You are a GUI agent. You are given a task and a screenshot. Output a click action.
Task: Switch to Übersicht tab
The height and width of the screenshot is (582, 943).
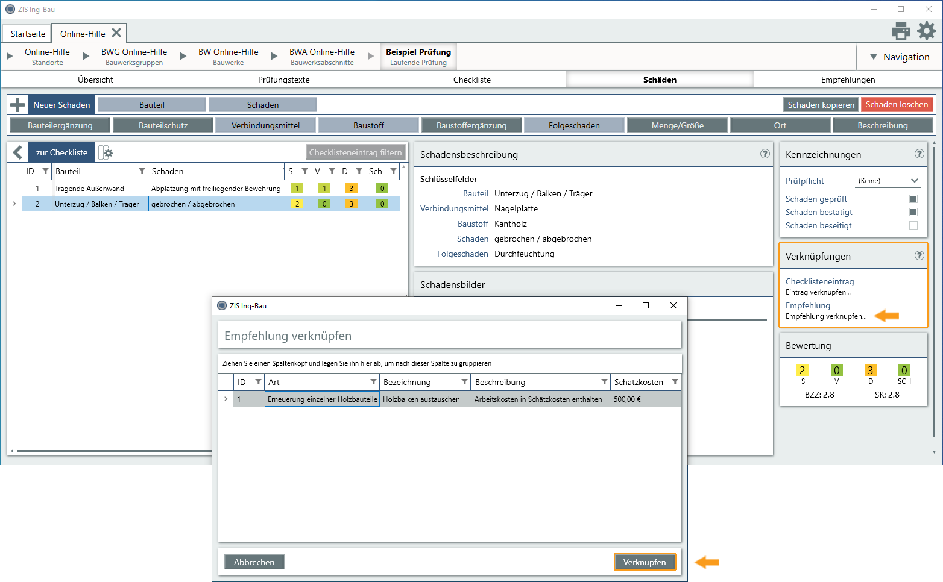tap(95, 80)
